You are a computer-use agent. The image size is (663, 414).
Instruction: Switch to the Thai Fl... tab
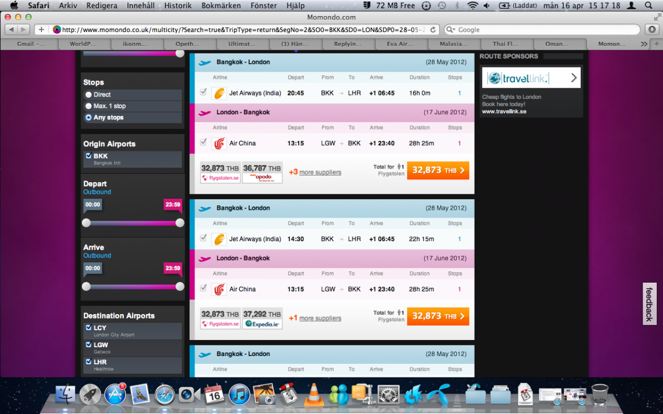point(506,44)
